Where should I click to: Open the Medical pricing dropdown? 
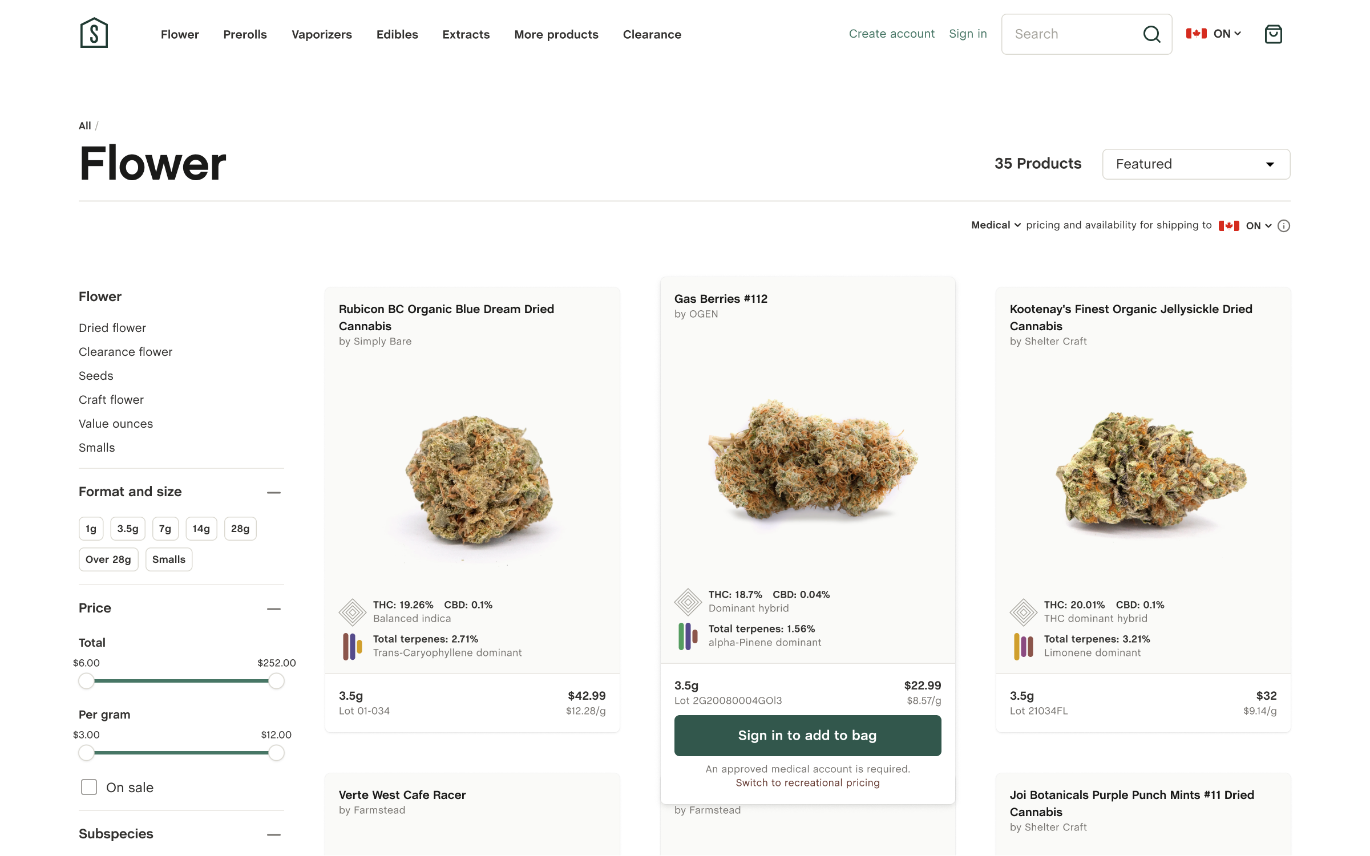click(996, 225)
